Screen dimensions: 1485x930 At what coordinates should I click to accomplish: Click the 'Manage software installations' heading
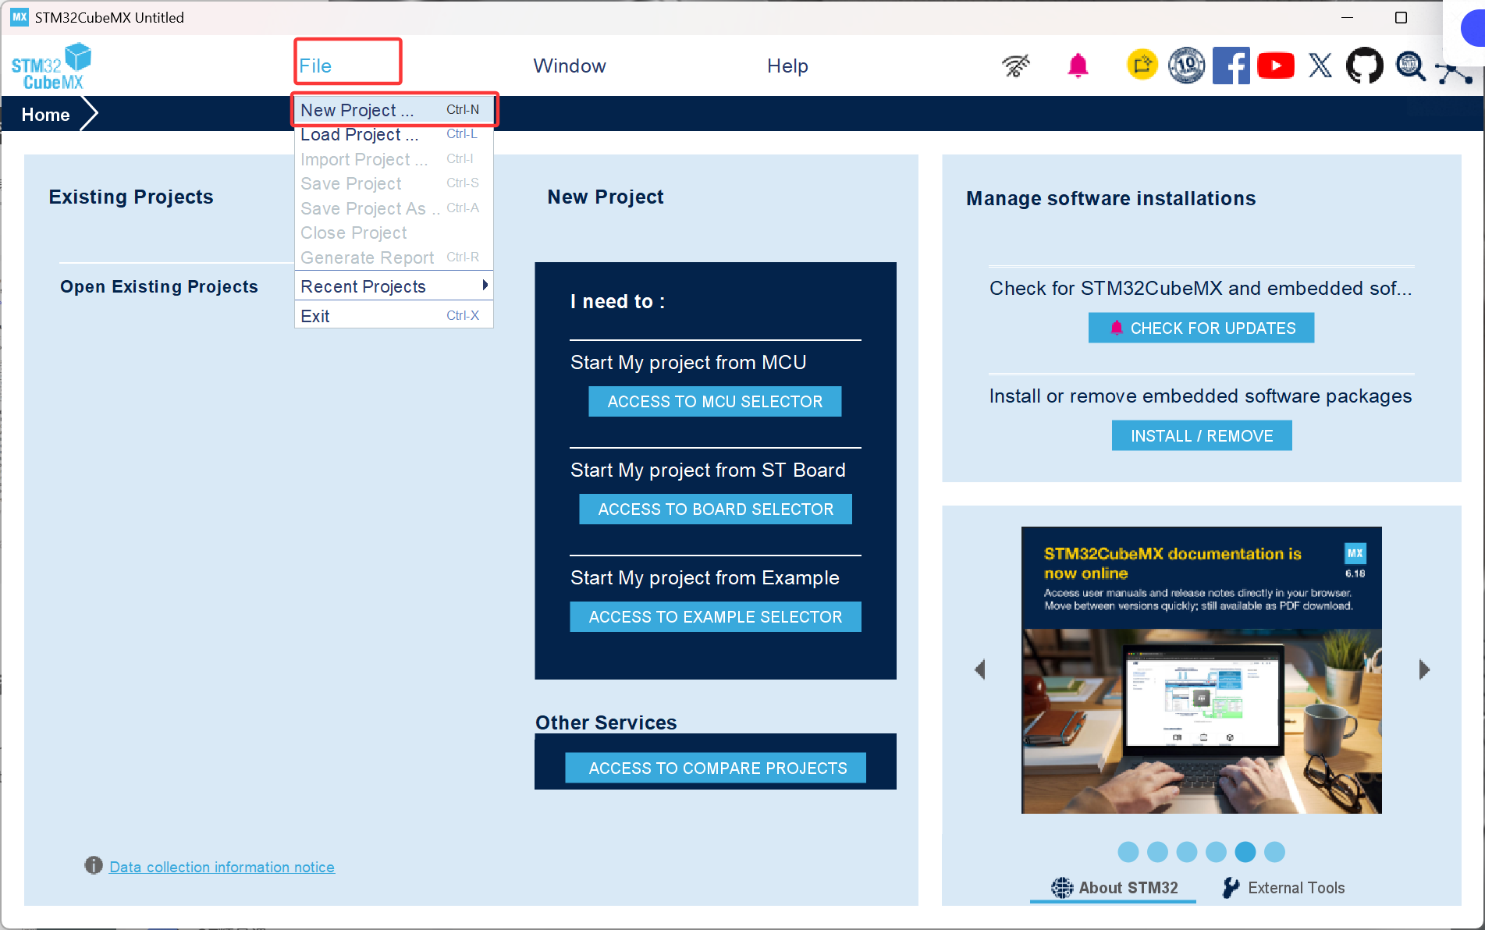(1110, 199)
